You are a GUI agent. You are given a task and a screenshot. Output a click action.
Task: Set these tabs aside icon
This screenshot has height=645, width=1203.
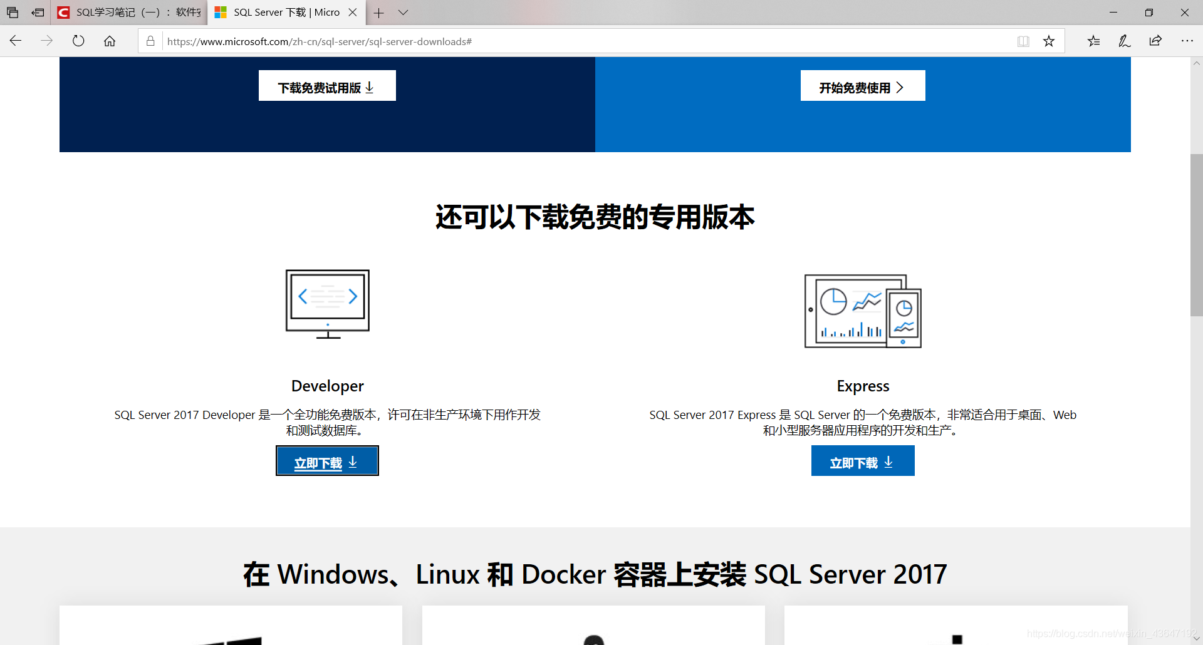[38, 13]
